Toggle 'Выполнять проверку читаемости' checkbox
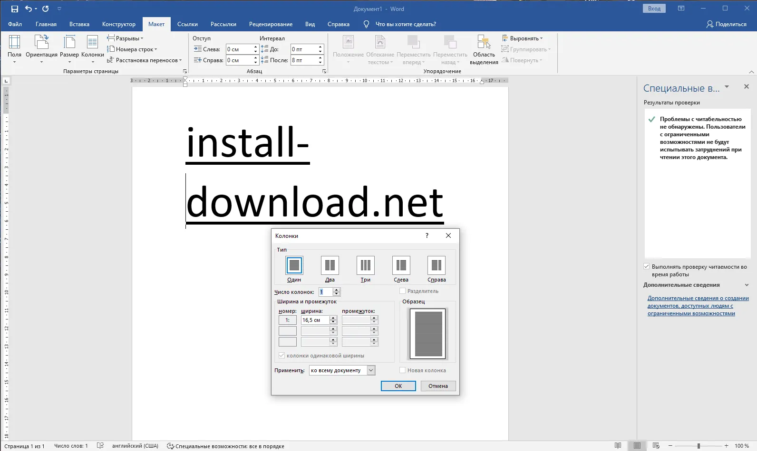Viewport: 757px width, 451px height. pos(647,267)
